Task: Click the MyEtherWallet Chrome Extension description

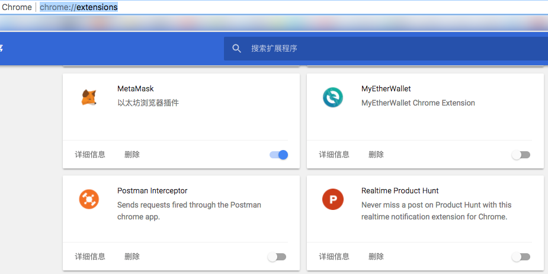Action: click(418, 103)
